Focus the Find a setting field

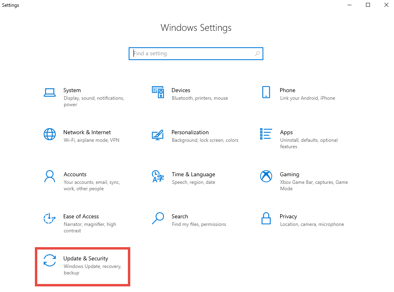pos(196,54)
